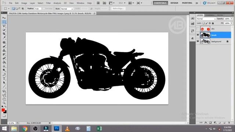Screen dimensions: 235x132
Task: Set the black background color swatch
Action: 6,112
